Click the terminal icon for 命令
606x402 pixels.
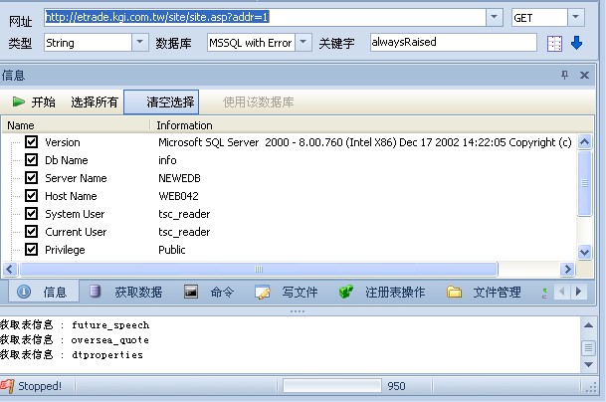[x=190, y=292]
